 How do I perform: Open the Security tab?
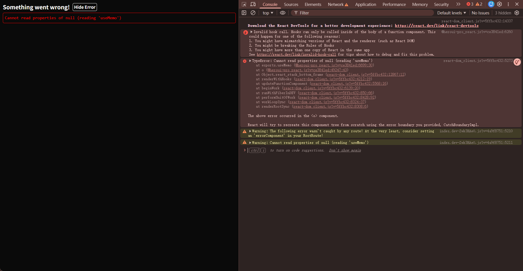pos(441,5)
